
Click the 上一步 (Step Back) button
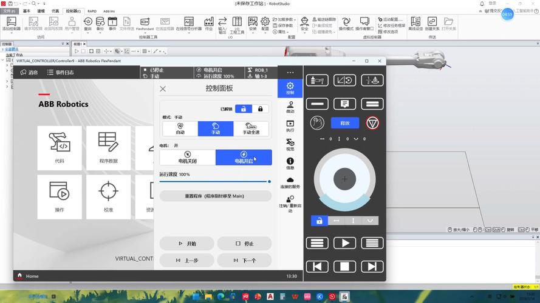tap(186, 261)
